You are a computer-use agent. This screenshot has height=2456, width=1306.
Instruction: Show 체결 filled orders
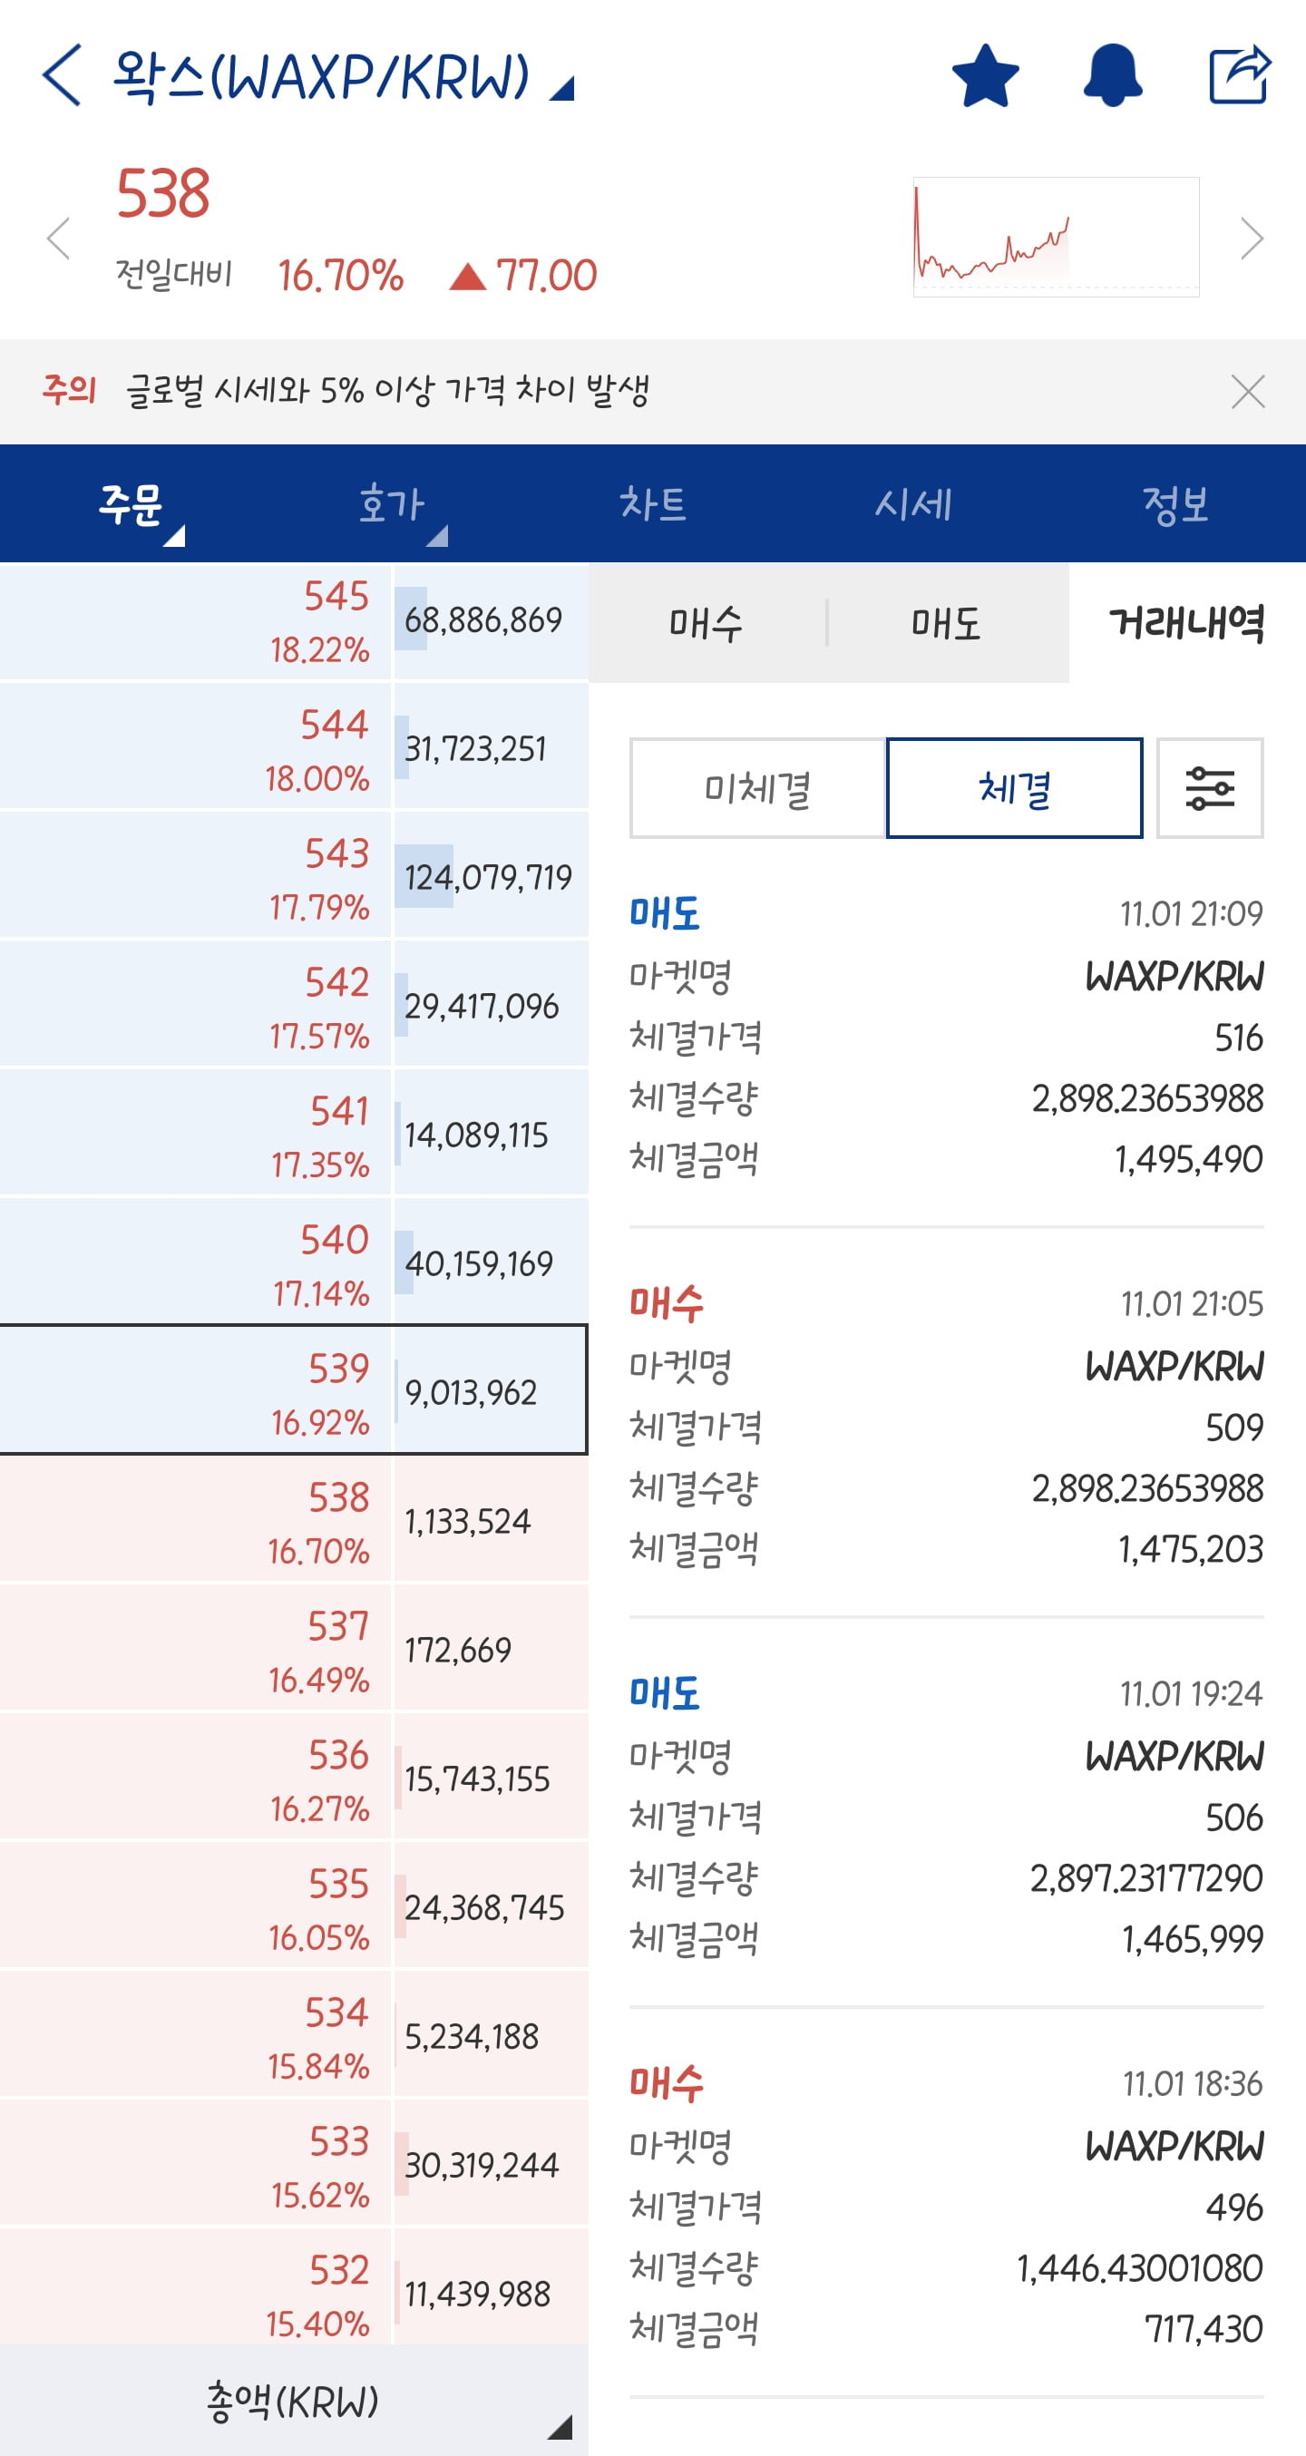1014,788
